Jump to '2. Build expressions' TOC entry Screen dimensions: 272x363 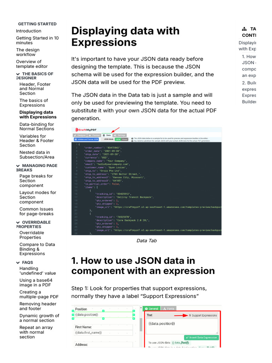click(249, 92)
